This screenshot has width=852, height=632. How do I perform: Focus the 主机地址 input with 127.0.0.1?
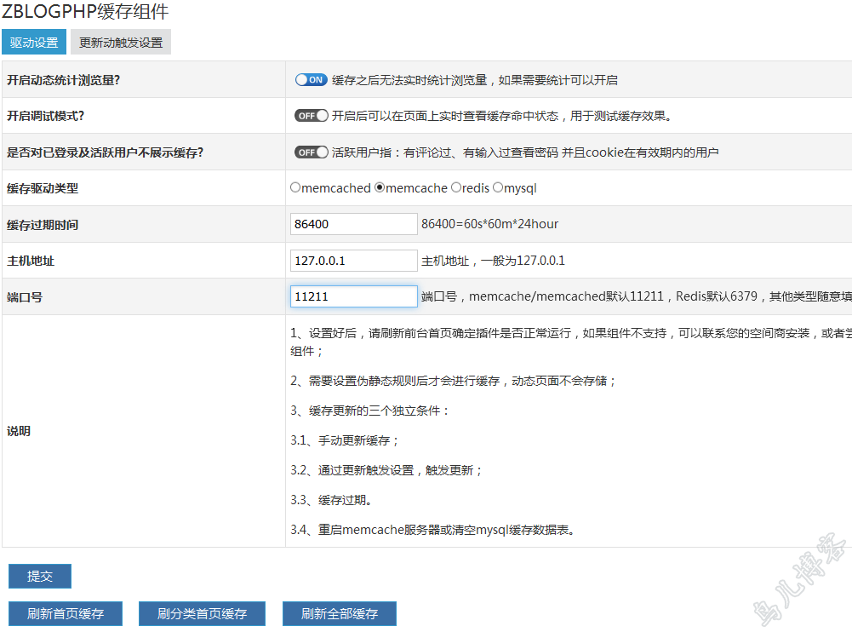[354, 261]
